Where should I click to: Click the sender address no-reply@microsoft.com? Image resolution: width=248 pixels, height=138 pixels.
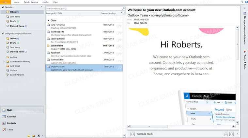(169, 15)
